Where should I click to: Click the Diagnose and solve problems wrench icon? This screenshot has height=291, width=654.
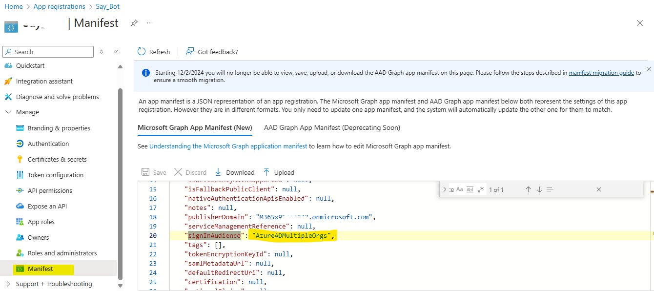[8, 97]
